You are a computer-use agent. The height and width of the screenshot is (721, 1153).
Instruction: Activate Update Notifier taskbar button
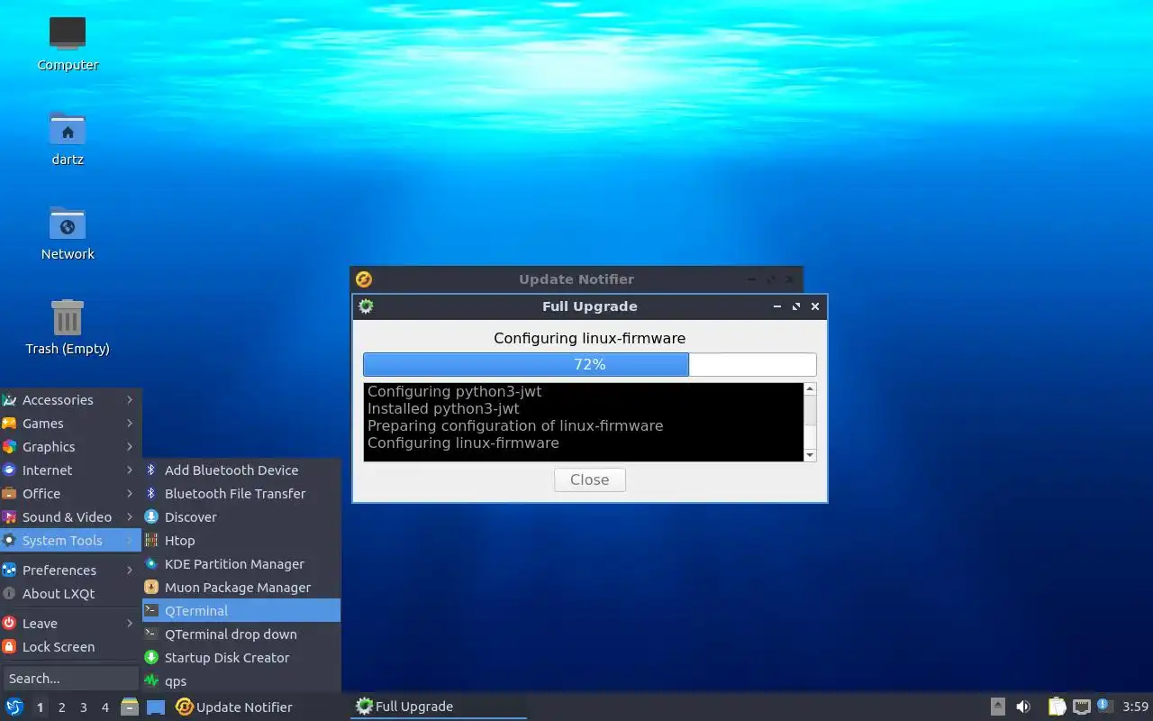[x=259, y=707]
